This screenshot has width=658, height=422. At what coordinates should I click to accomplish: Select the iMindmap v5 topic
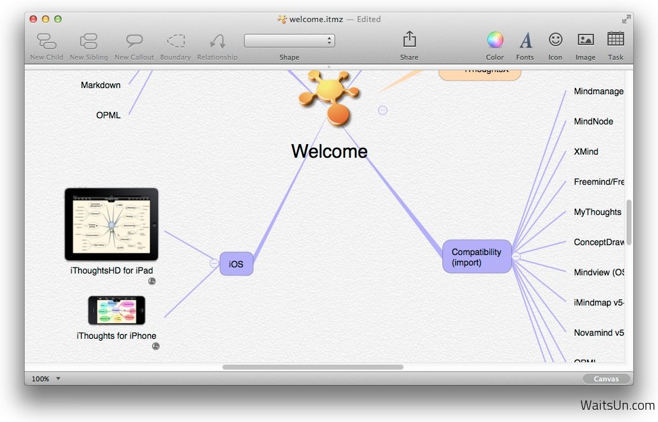(x=599, y=303)
